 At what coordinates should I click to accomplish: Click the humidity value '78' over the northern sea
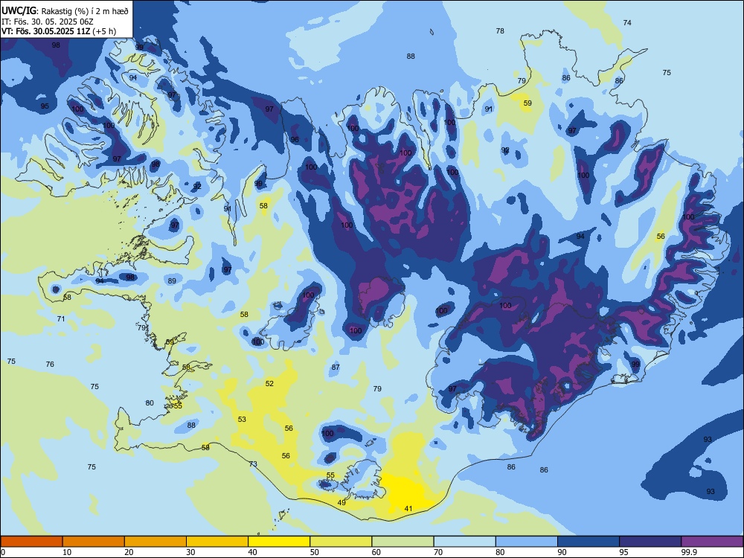[500, 31]
